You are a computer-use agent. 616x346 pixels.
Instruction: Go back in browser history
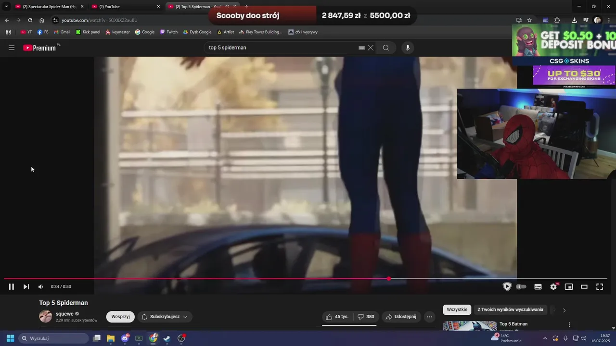(7, 20)
